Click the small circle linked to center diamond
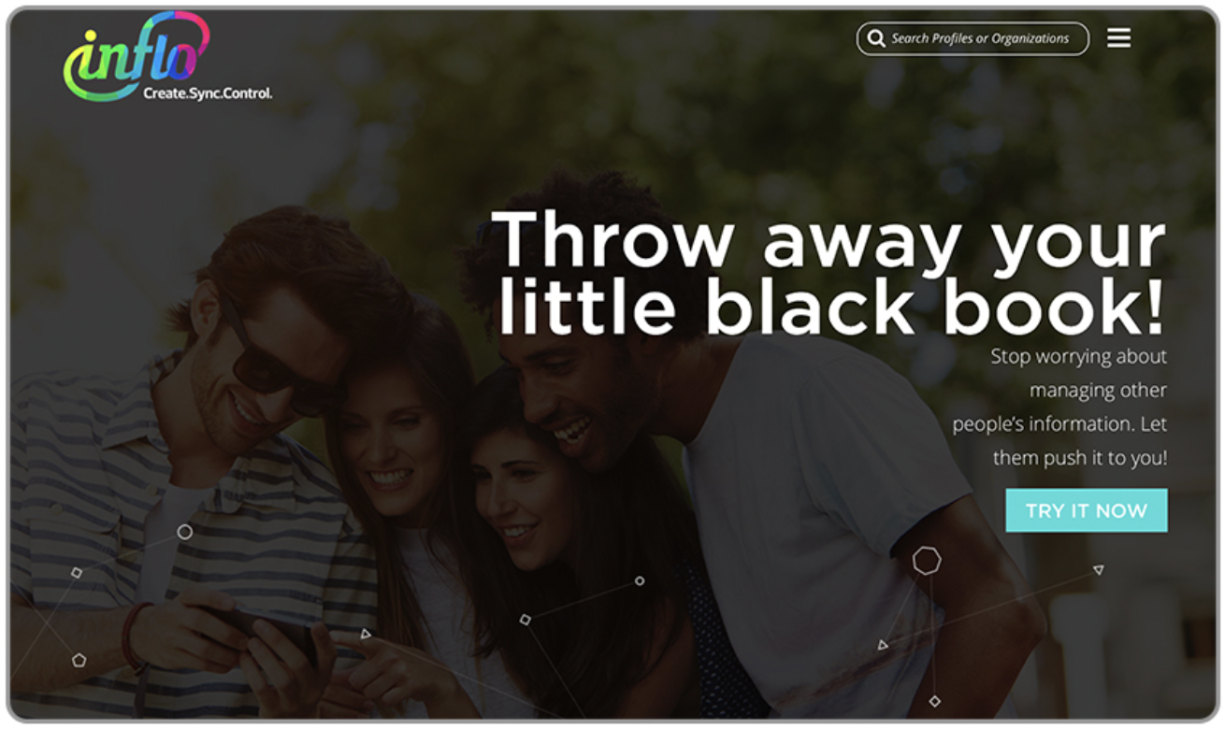The image size is (1225, 729). [x=640, y=580]
